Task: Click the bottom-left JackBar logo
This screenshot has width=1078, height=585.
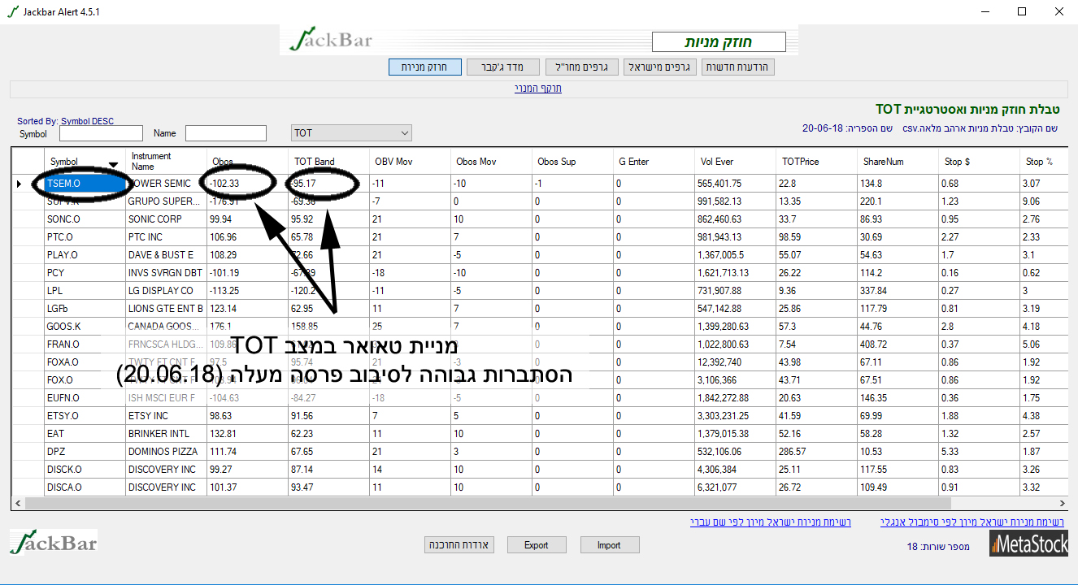Action: coord(53,541)
